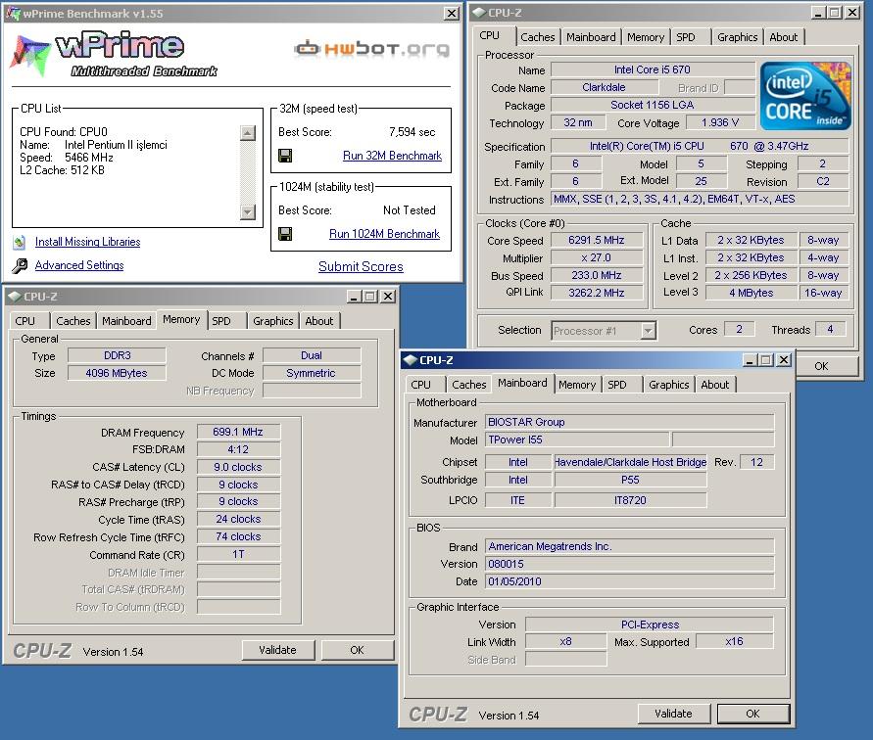The image size is (873, 740).
Task: Open Submit Scores link
Action: [x=361, y=266]
